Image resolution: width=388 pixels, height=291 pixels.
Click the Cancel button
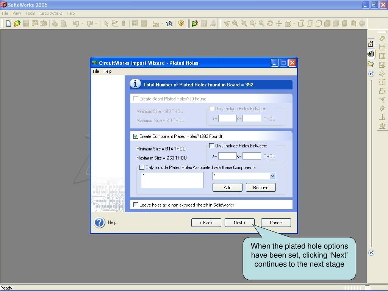click(x=276, y=223)
